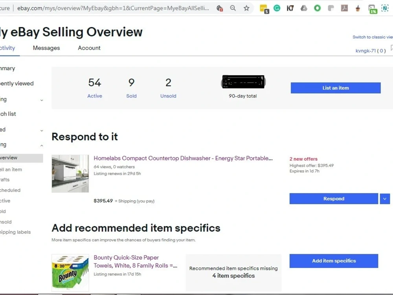View the 54 Active listings
Screen dimensions: 393x295
pyautogui.click(x=95, y=88)
